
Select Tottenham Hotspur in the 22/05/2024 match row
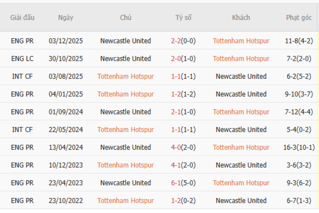pos(126,130)
